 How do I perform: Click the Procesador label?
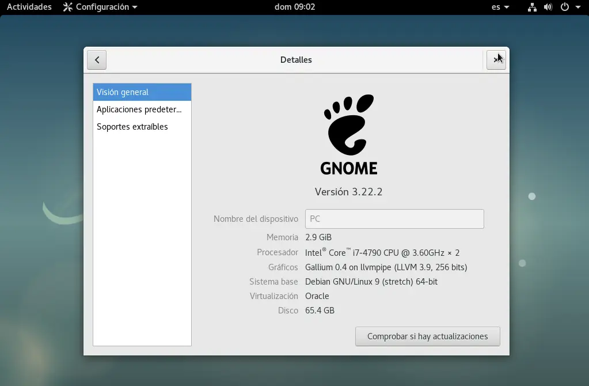pyautogui.click(x=278, y=252)
